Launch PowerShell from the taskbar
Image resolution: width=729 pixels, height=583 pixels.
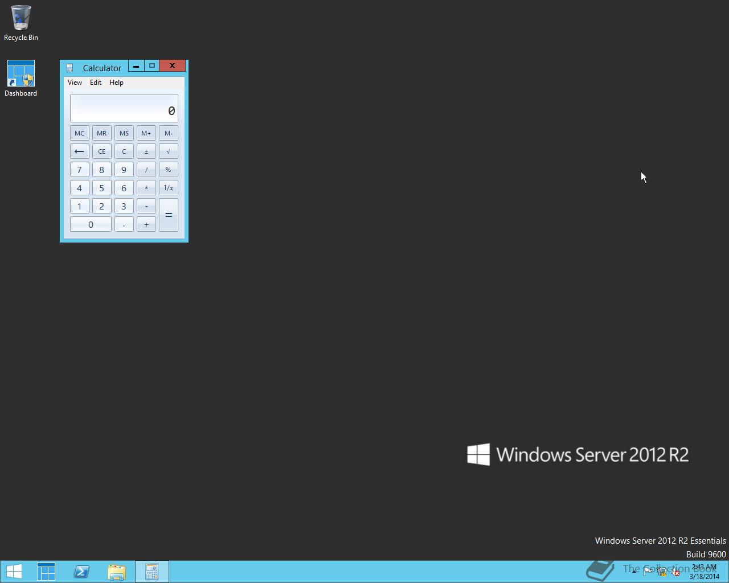(81, 572)
